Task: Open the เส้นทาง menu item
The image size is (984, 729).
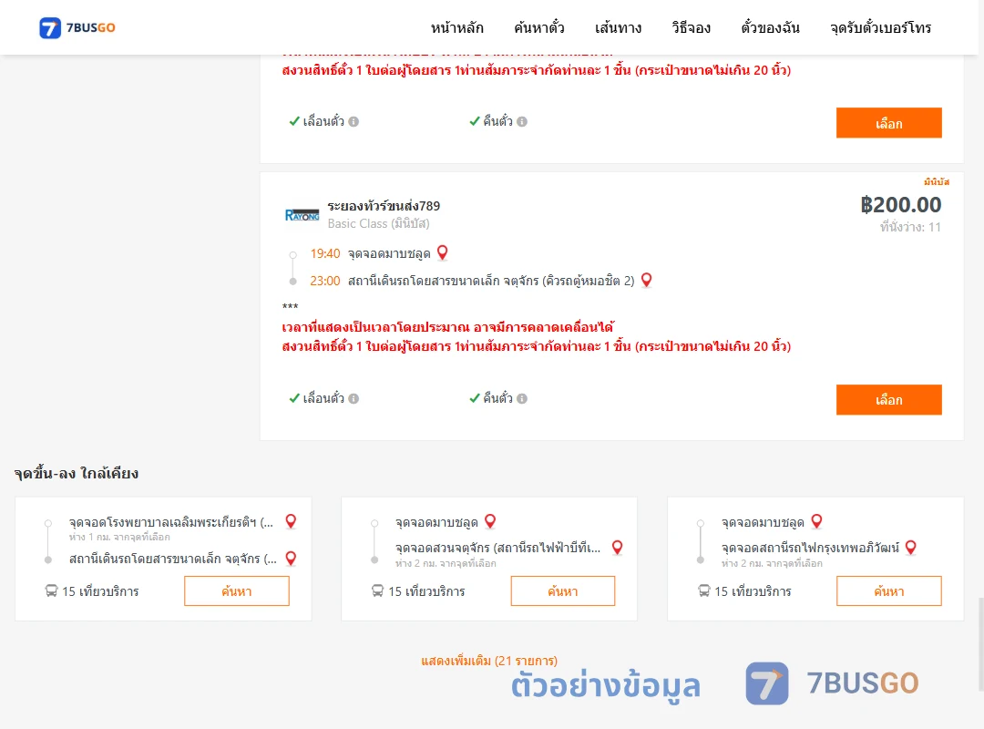Action: pos(618,27)
